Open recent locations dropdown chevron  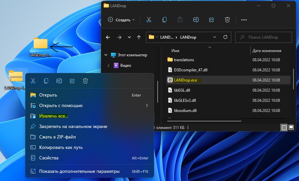(x=130, y=37)
